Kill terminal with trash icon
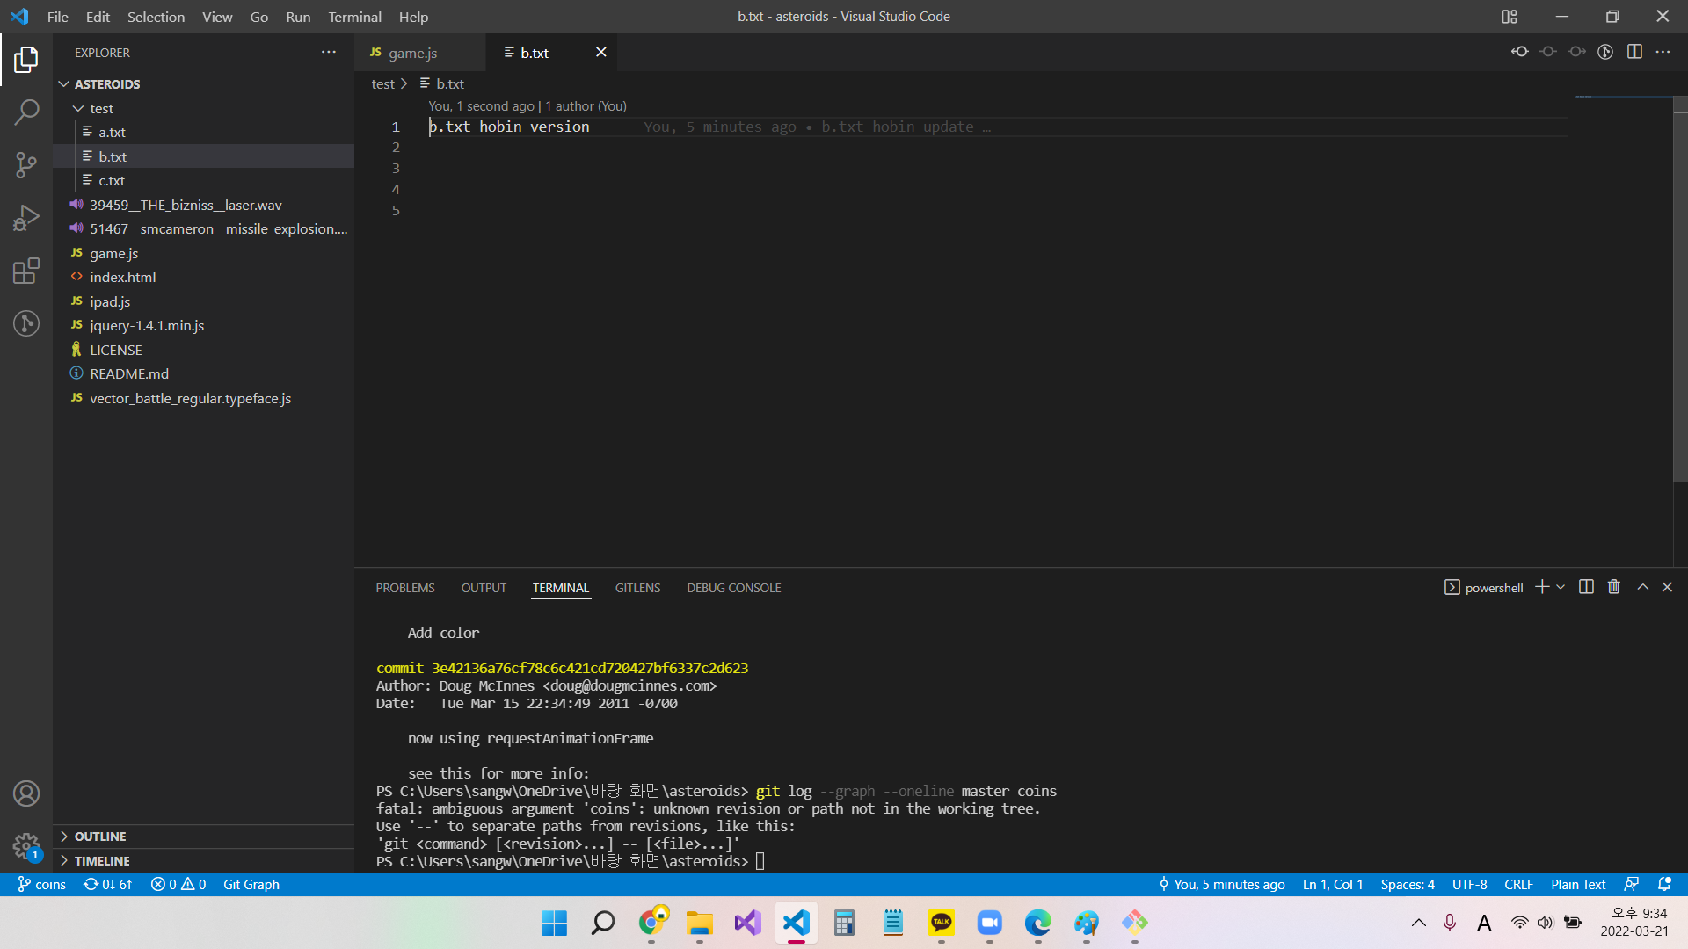The height and width of the screenshot is (949, 1688). (x=1614, y=587)
